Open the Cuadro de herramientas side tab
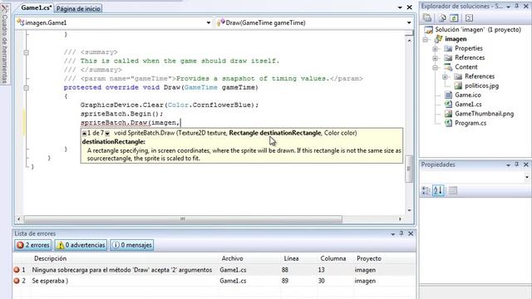 [x=5, y=44]
